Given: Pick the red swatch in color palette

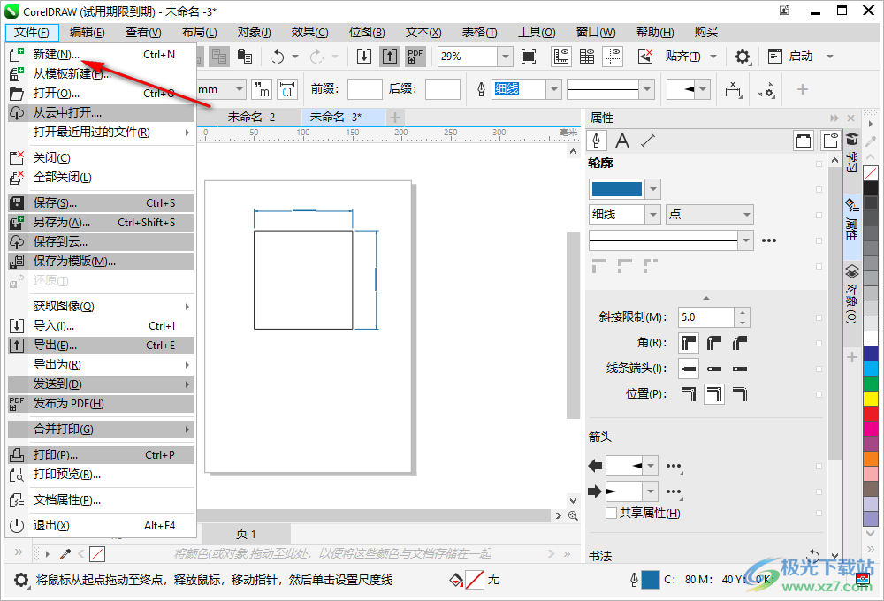Looking at the screenshot, I should click(x=871, y=414).
